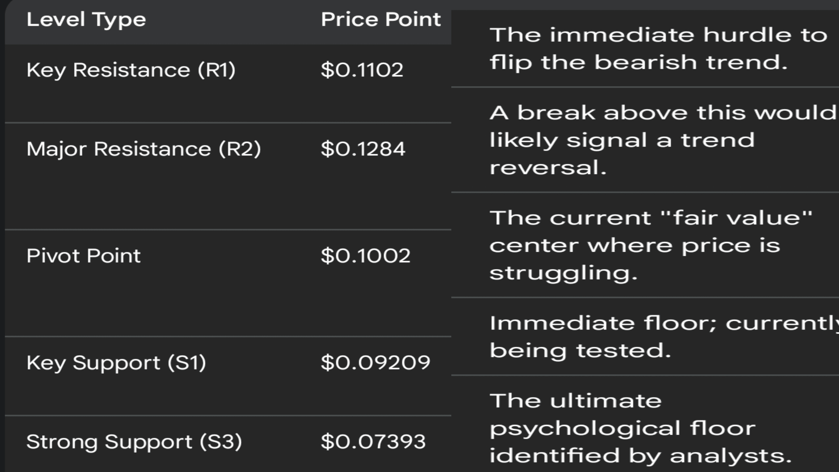Select the Strong Support (S3) row label

pos(134,442)
